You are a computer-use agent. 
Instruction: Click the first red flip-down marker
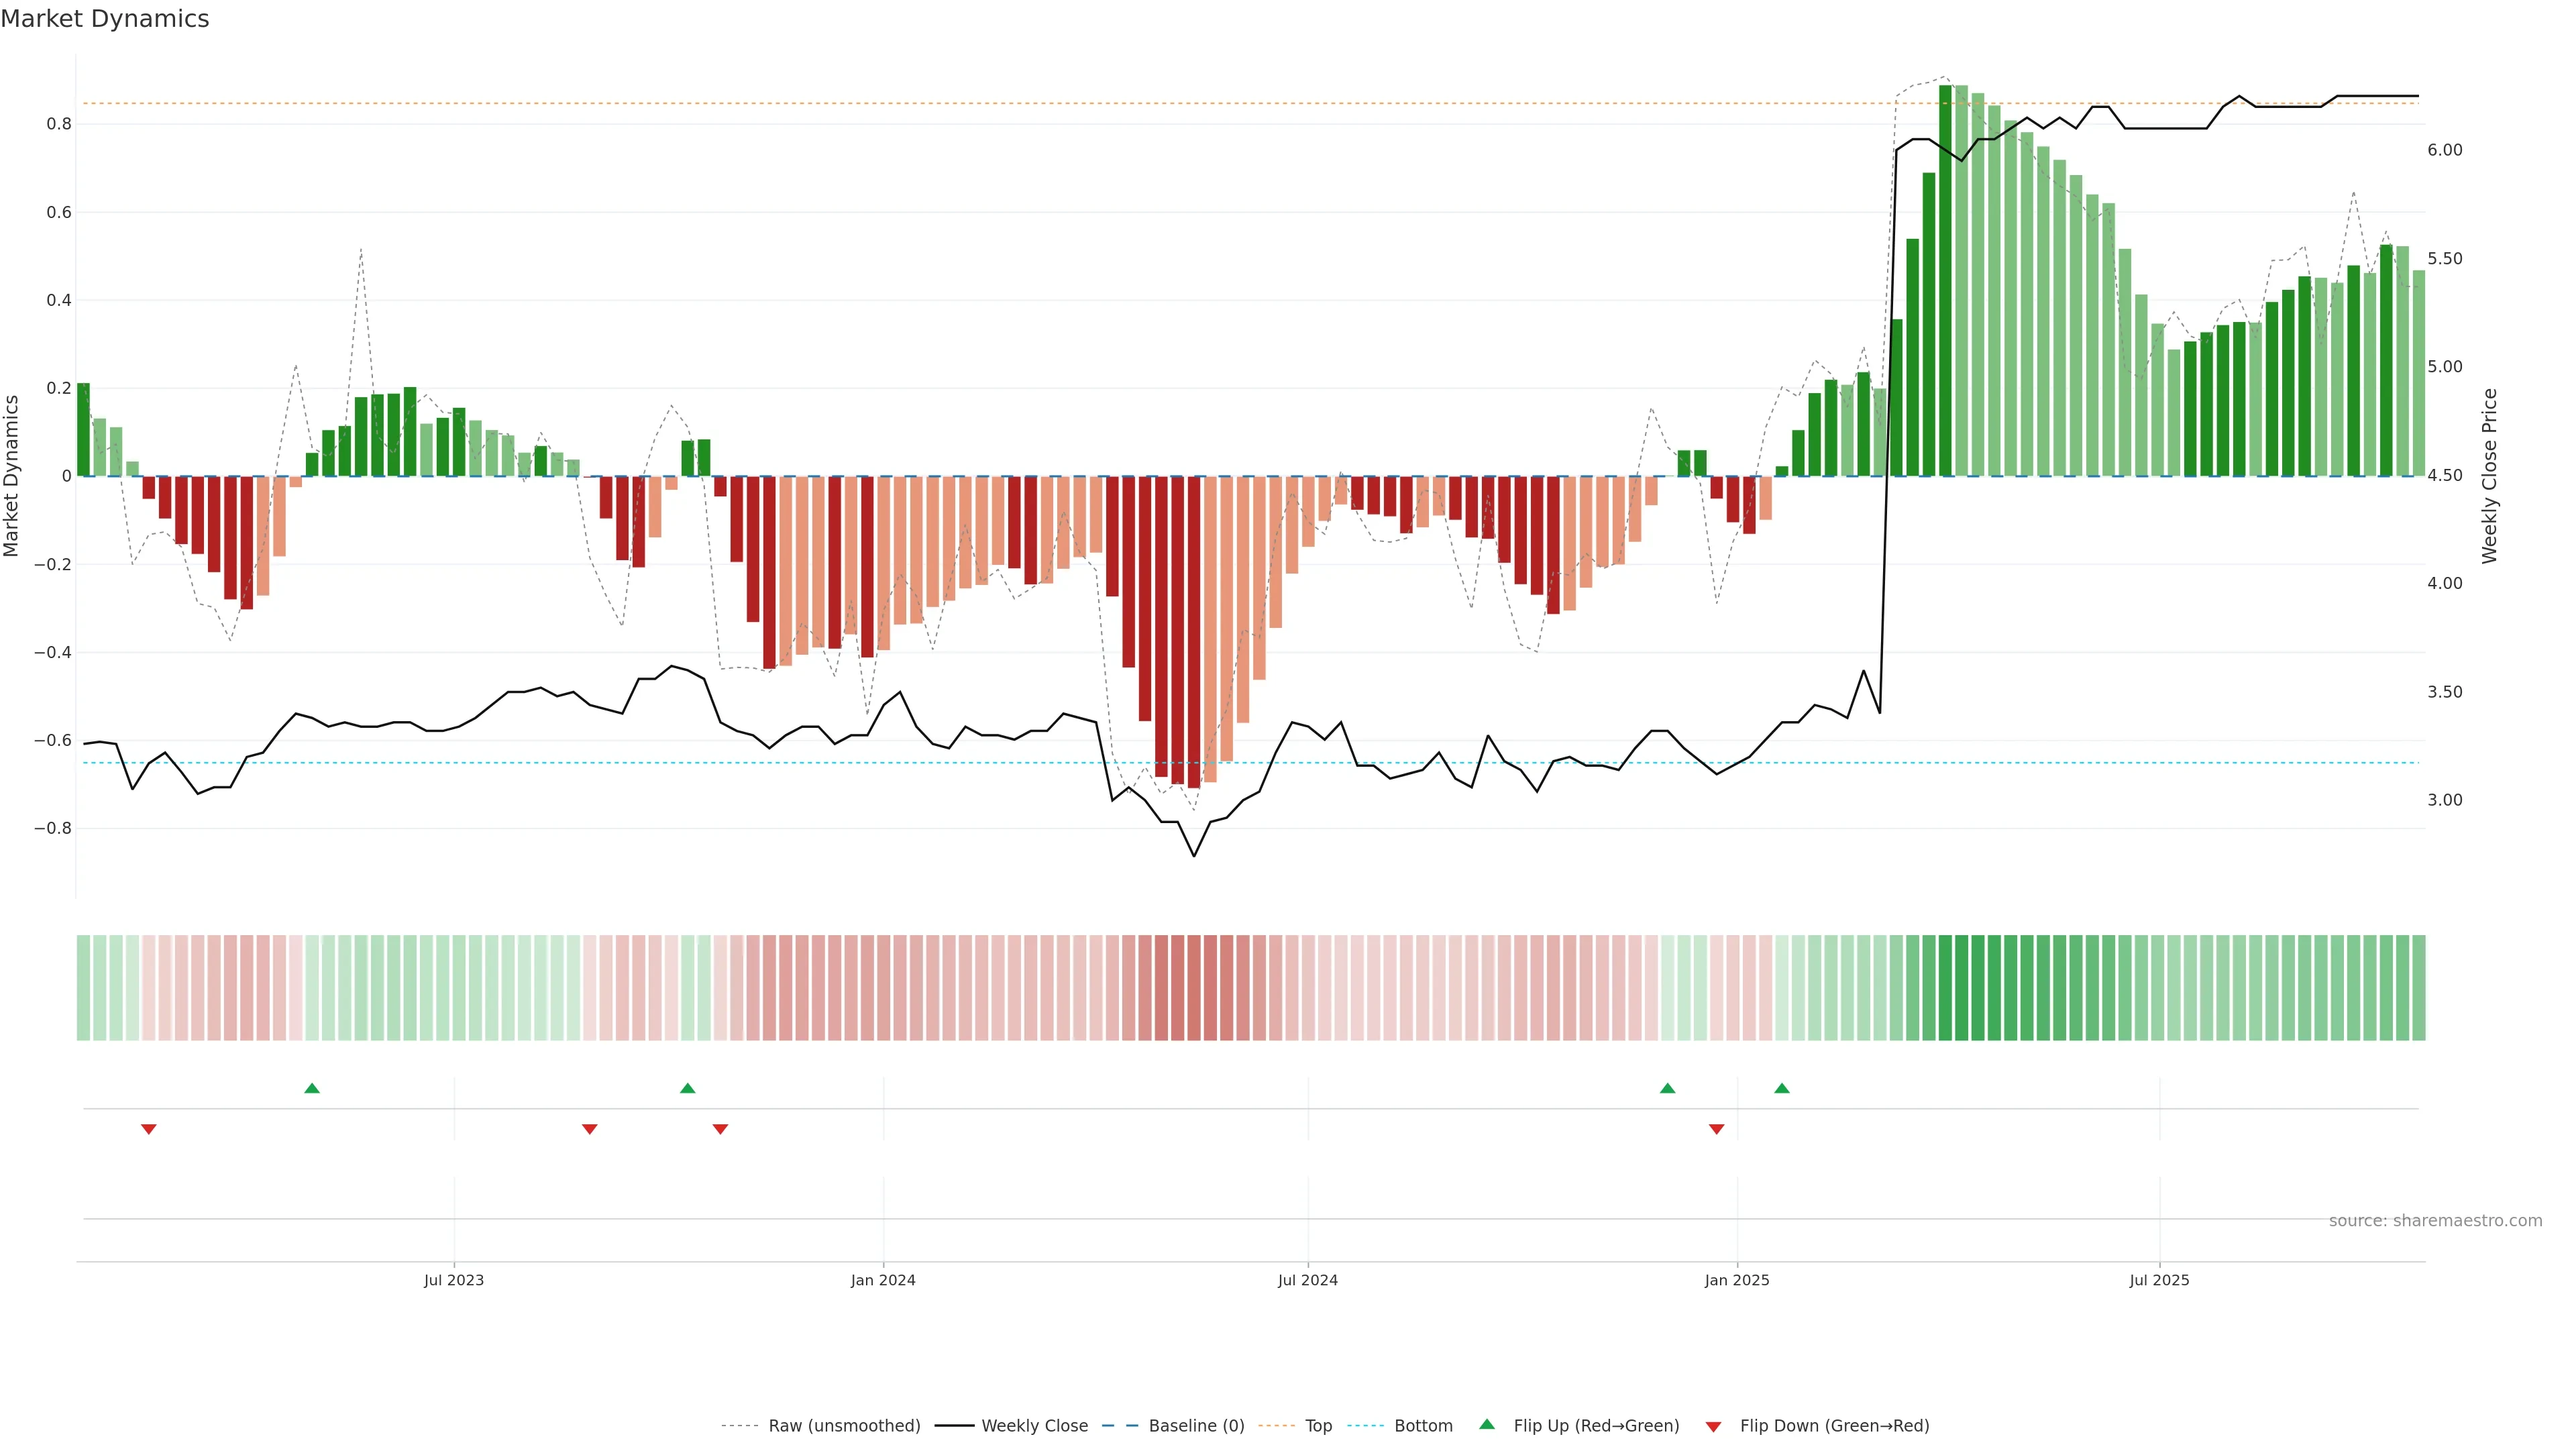149,1129
